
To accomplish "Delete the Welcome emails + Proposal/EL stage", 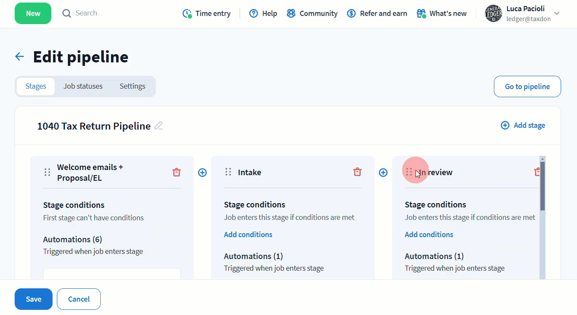I will click(x=177, y=172).
